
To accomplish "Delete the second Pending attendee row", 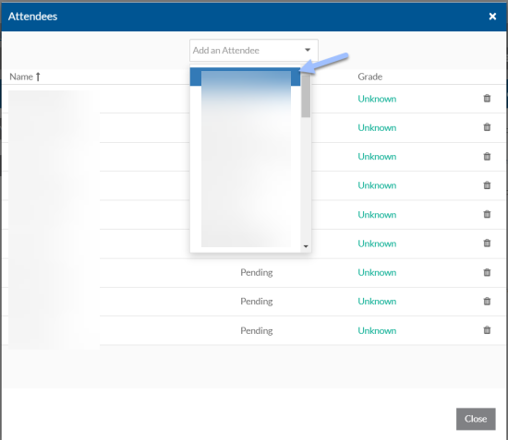I will point(487,302).
